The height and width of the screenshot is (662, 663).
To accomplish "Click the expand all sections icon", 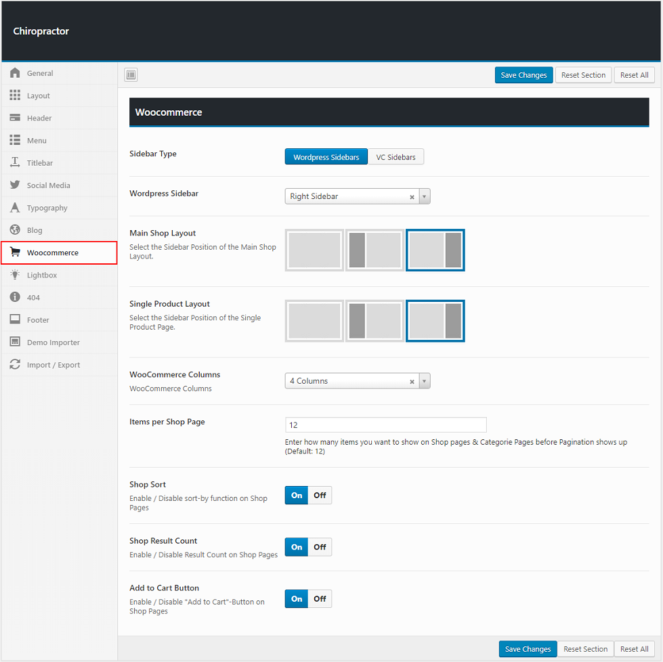I will (x=131, y=75).
